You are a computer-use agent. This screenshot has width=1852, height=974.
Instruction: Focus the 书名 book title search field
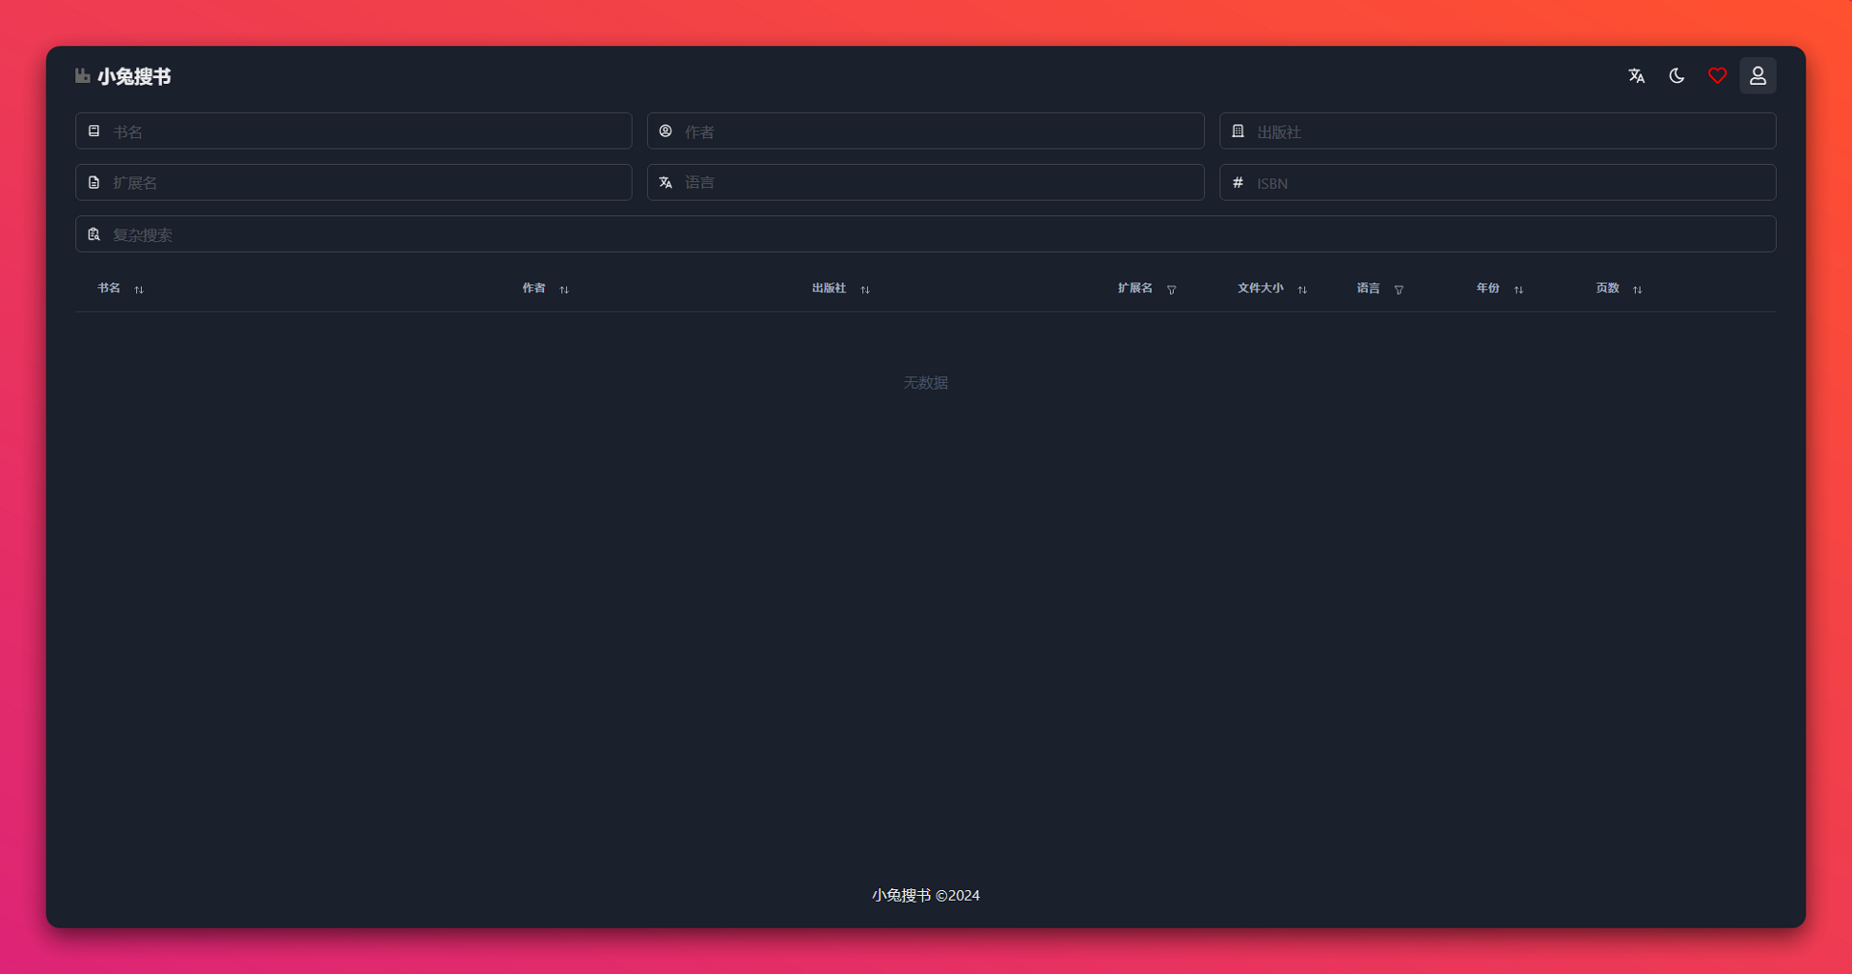(x=367, y=131)
